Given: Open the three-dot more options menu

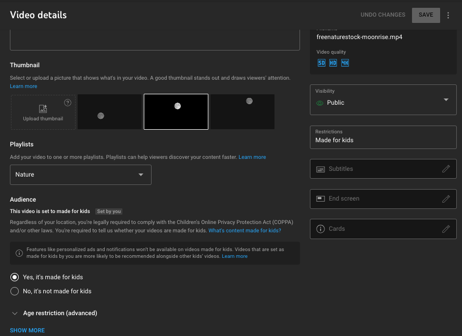Looking at the screenshot, I should pos(448,15).
